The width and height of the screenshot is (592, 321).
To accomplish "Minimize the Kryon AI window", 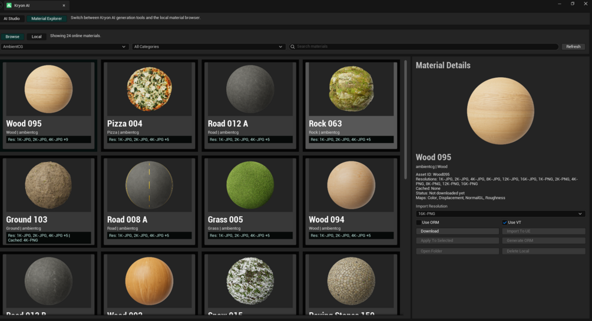I will point(560,4).
